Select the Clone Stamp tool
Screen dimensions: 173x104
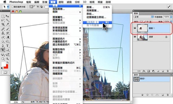tap(3, 33)
